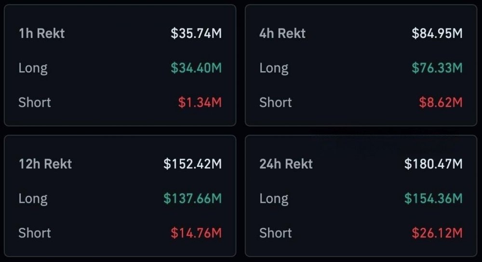Click the 1h Rekt card title

(41, 33)
